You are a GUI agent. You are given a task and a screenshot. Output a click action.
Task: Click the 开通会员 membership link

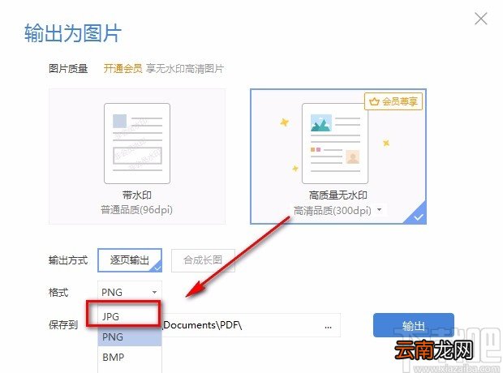click(x=123, y=69)
